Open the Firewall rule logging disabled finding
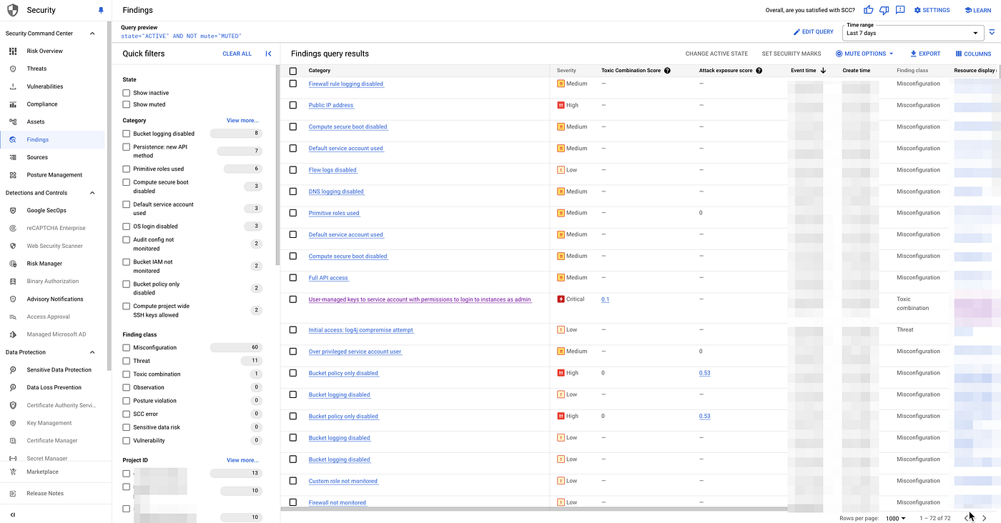 [346, 84]
